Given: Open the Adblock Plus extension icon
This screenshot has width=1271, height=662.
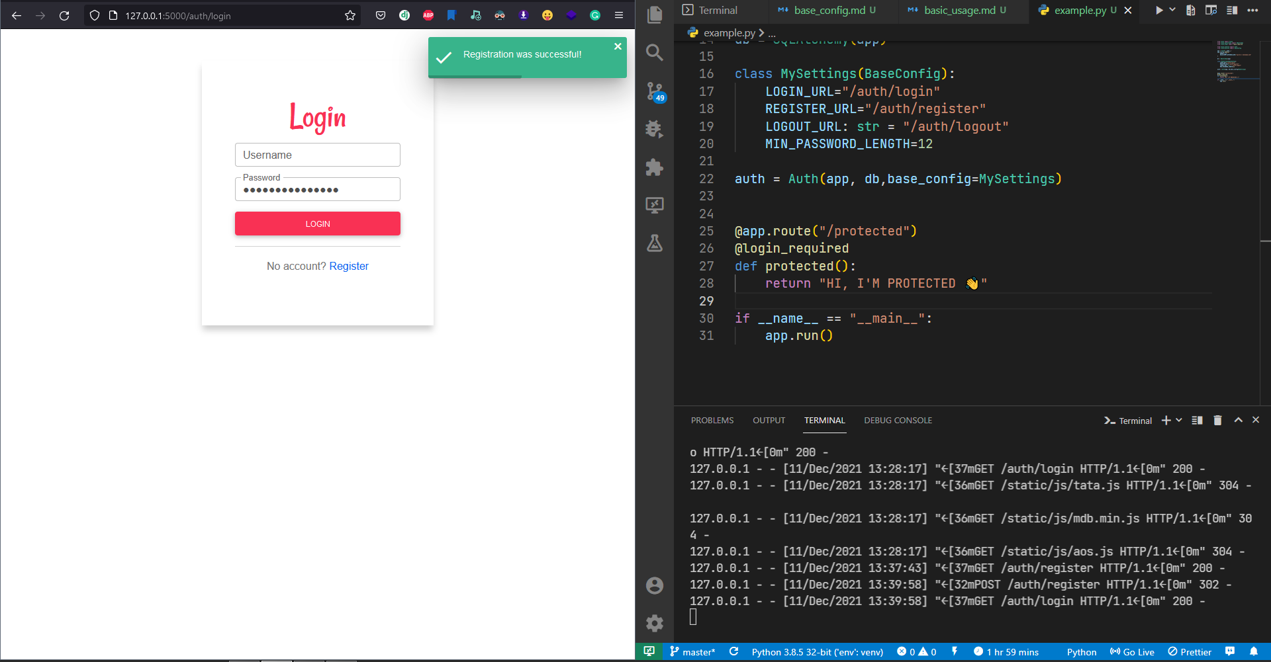Looking at the screenshot, I should 428,15.
